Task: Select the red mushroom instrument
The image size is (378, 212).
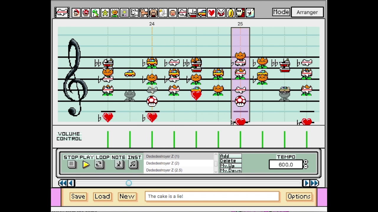Action: (86, 13)
